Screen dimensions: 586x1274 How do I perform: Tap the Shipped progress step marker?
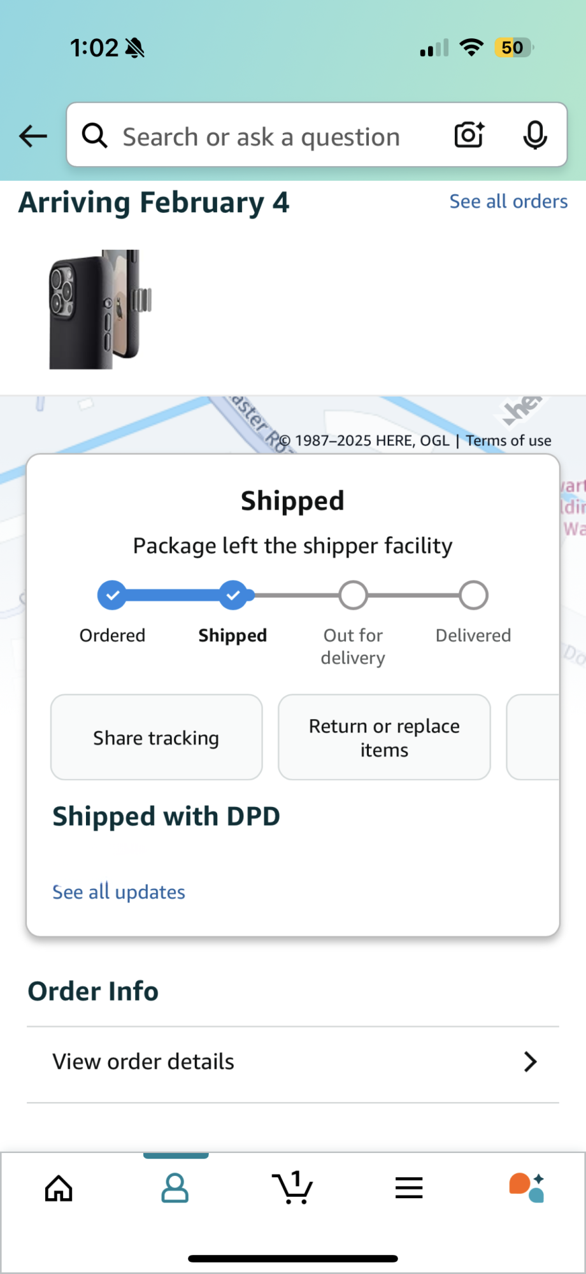233,596
